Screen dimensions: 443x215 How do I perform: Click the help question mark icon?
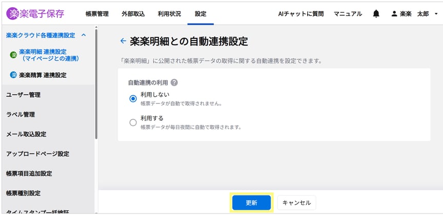[174, 82]
